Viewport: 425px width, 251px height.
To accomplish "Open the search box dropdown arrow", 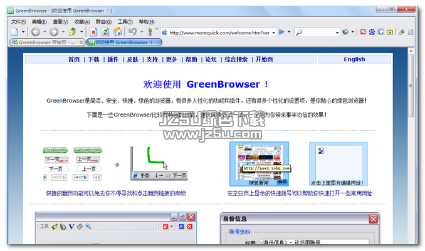I will (337, 33).
